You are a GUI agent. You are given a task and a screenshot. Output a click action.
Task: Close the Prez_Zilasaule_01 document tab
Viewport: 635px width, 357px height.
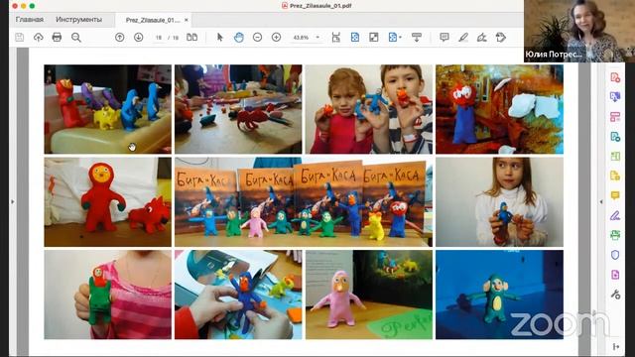187,20
